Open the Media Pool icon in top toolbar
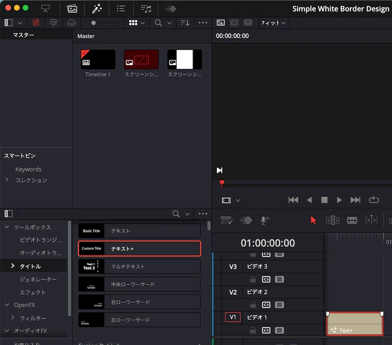This screenshot has width=392, height=345. (72, 9)
